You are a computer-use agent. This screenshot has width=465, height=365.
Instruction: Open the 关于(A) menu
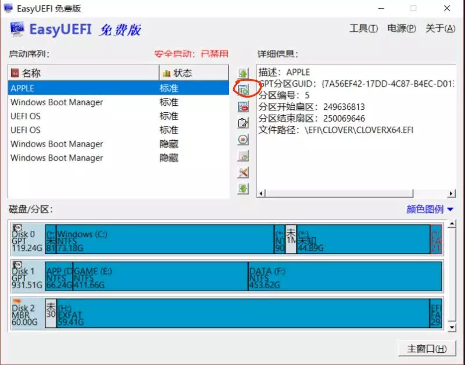coord(440,28)
